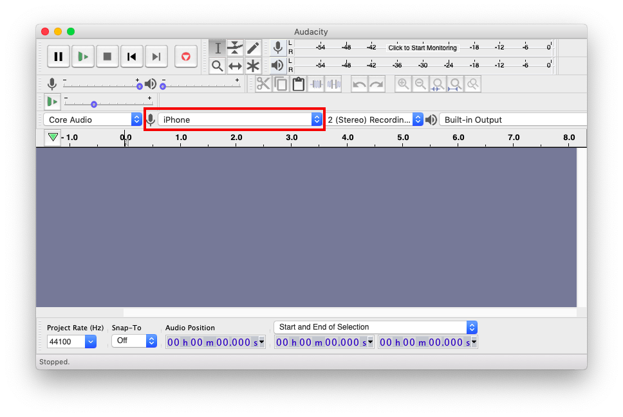Click to Start Monitoring on record meter
The width and height of the screenshot is (623, 417).
pyautogui.click(x=422, y=48)
